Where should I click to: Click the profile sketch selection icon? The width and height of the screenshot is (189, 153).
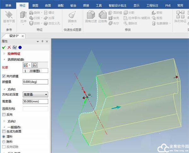pyautogui.click(x=35, y=65)
